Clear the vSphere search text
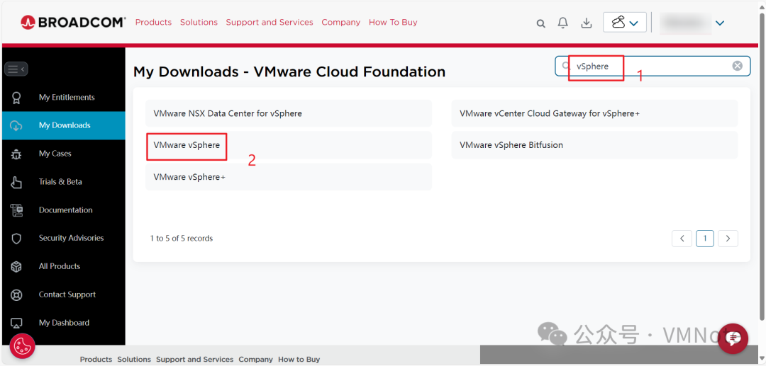This screenshot has height=366, width=766. coord(737,66)
